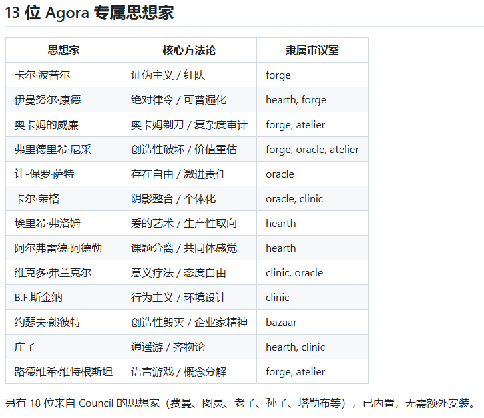Select the 路德维希·维特根斯坦 name cell
The width and height of the screenshot is (484, 418).
pos(63,371)
